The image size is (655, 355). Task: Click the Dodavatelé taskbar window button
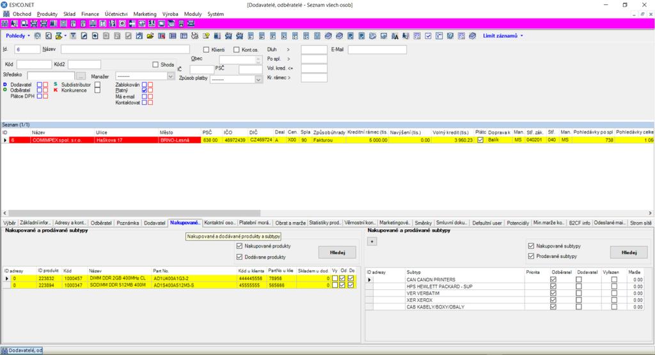[22, 351]
